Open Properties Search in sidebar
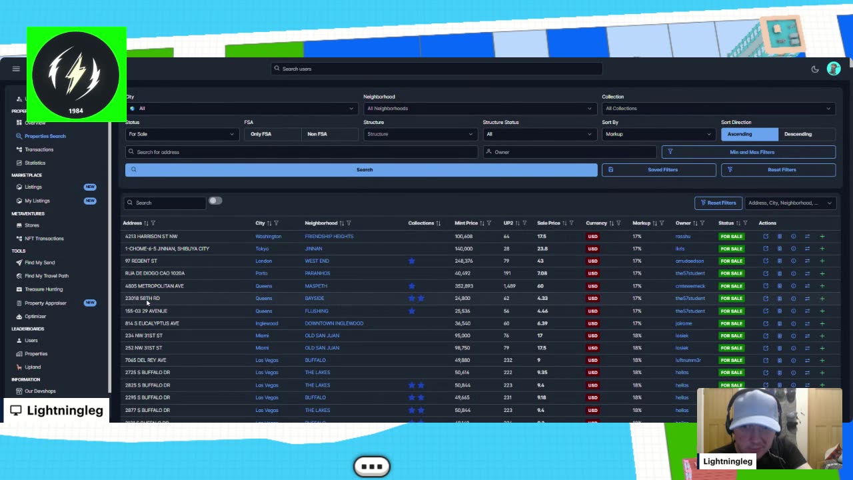853x480 pixels. pyautogui.click(x=45, y=136)
